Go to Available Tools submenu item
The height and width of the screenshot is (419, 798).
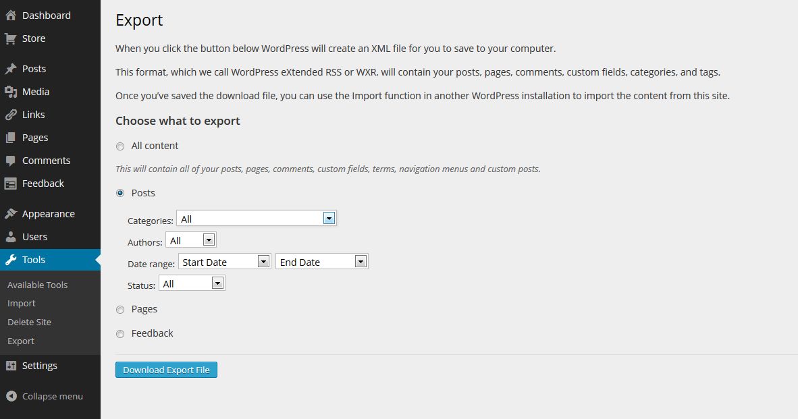(37, 285)
